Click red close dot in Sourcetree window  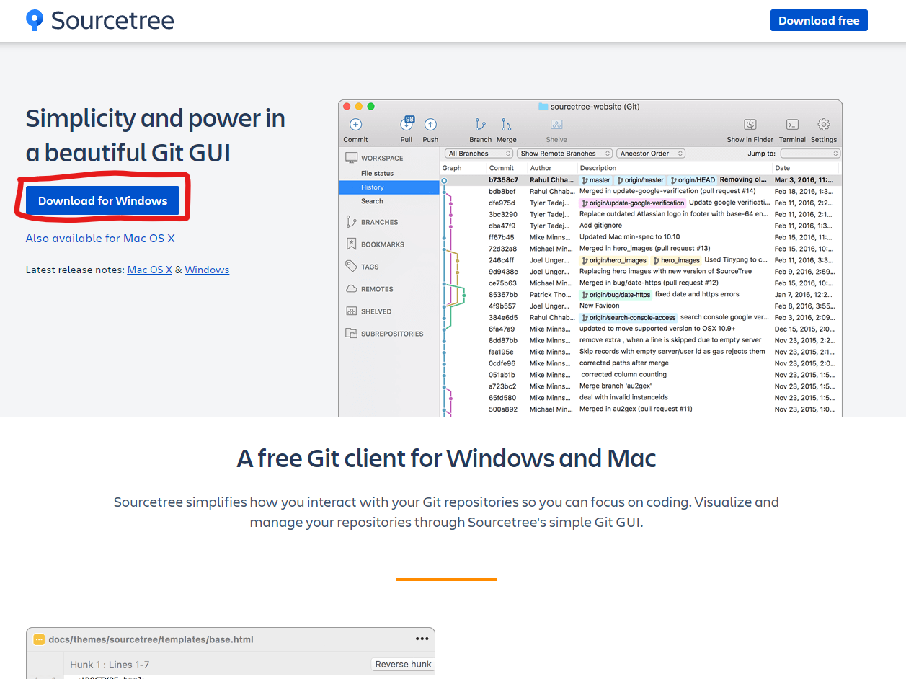point(347,107)
